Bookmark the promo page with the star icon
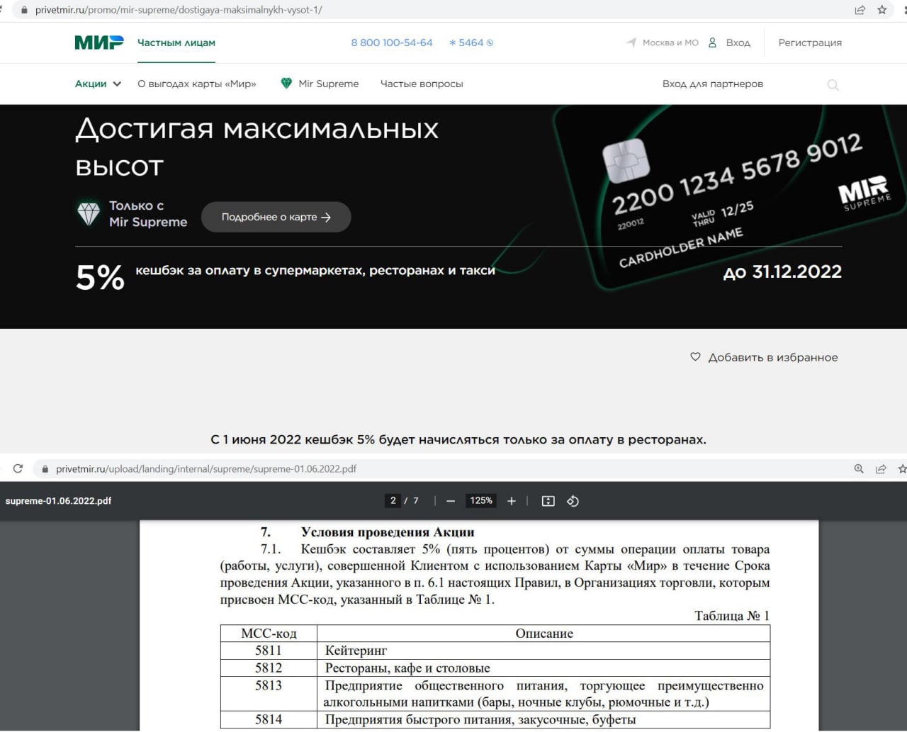Image resolution: width=907 pixels, height=732 pixels. coord(882,10)
